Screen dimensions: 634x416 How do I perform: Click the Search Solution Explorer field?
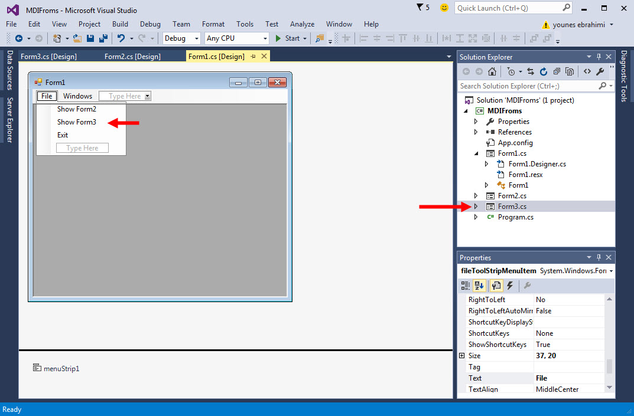pos(528,86)
